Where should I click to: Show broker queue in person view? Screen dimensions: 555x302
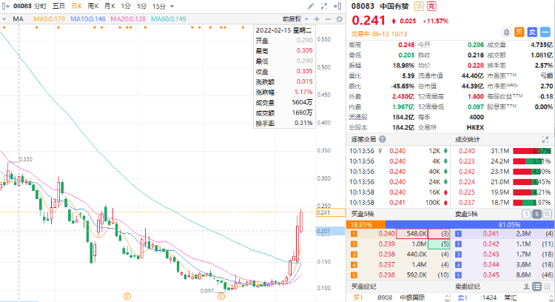[527, 286]
